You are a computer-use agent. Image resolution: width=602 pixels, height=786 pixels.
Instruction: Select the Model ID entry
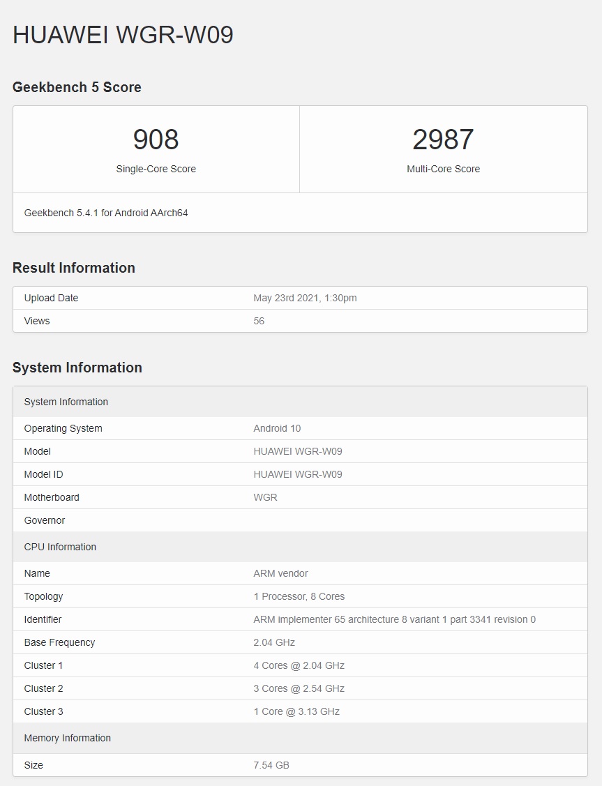(300, 474)
